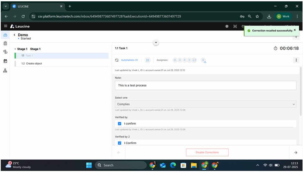Click the Note text field
The width and height of the screenshot is (303, 173).
click(205, 85)
